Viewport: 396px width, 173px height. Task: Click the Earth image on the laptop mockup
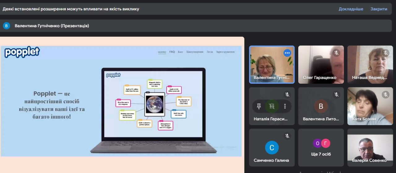point(154,104)
